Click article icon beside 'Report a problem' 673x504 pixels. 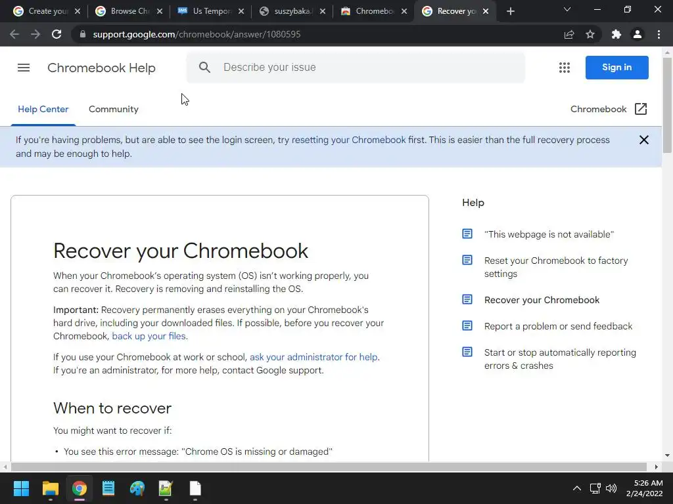tap(467, 325)
